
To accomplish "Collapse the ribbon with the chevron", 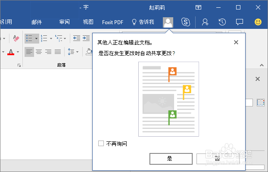I will pyautogui.click(x=262, y=65).
